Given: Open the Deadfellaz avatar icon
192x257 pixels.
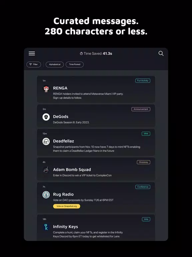Looking at the screenshot, I should coord(46,141).
